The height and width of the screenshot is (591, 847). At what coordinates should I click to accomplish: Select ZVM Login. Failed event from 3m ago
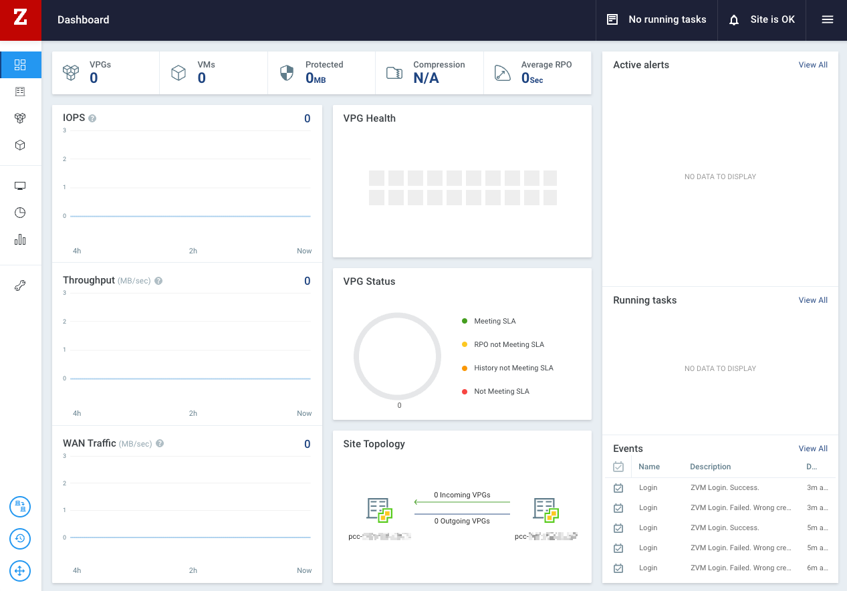click(x=720, y=507)
